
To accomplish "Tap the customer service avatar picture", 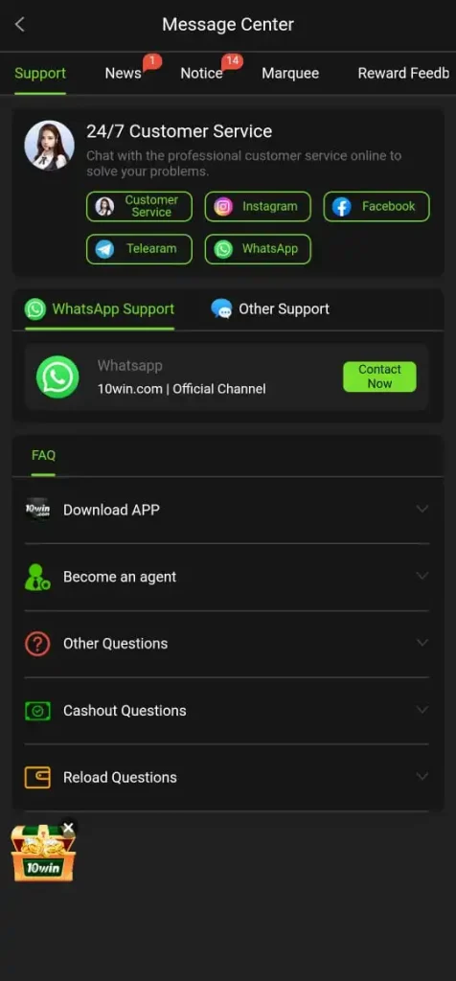I will click(50, 146).
